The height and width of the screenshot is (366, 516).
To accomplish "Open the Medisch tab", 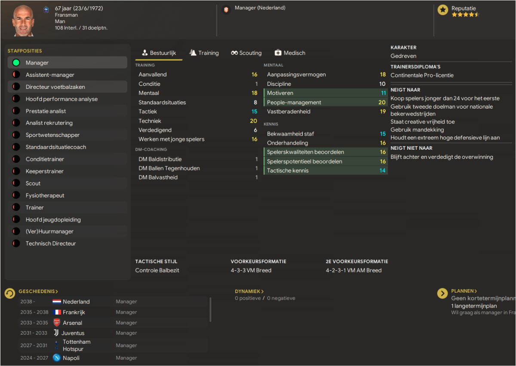I will point(290,53).
